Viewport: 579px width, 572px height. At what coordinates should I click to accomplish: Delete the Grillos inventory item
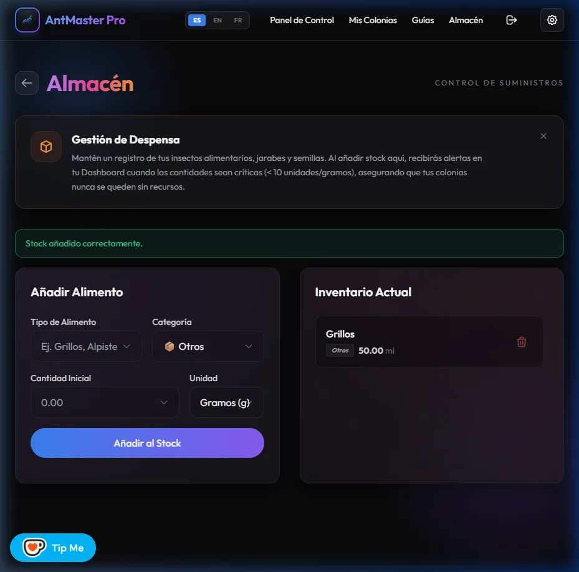coord(522,342)
